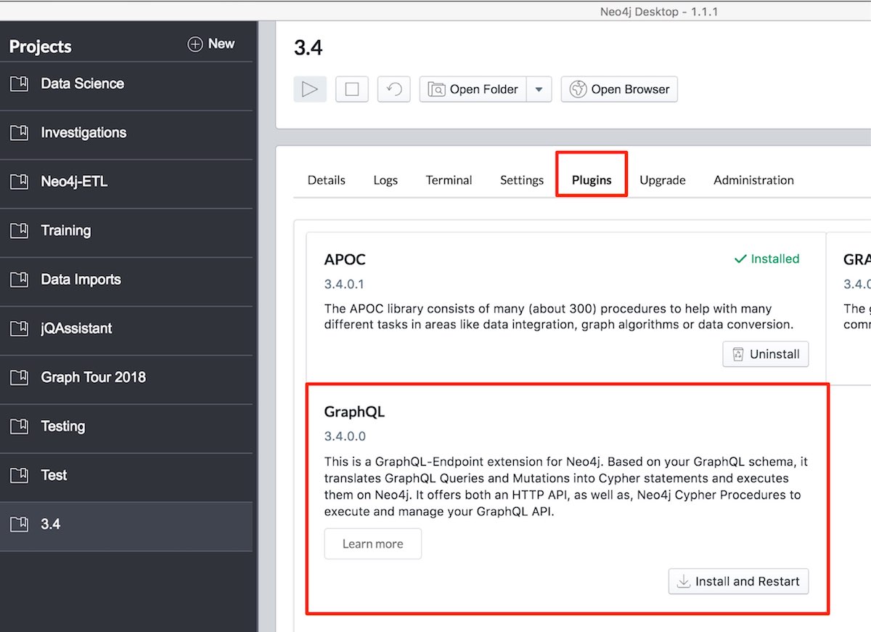Open the Settings tab
This screenshot has height=632, width=871.
[x=522, y=180]
